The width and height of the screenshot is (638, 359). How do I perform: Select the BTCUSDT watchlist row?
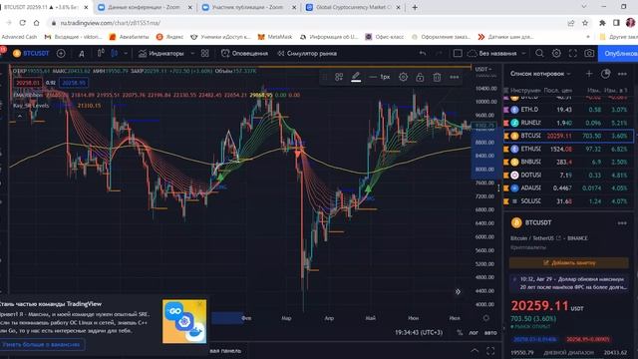568,136
